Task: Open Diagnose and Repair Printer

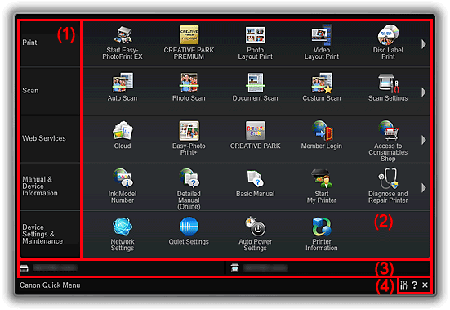Action: point(388,186)
